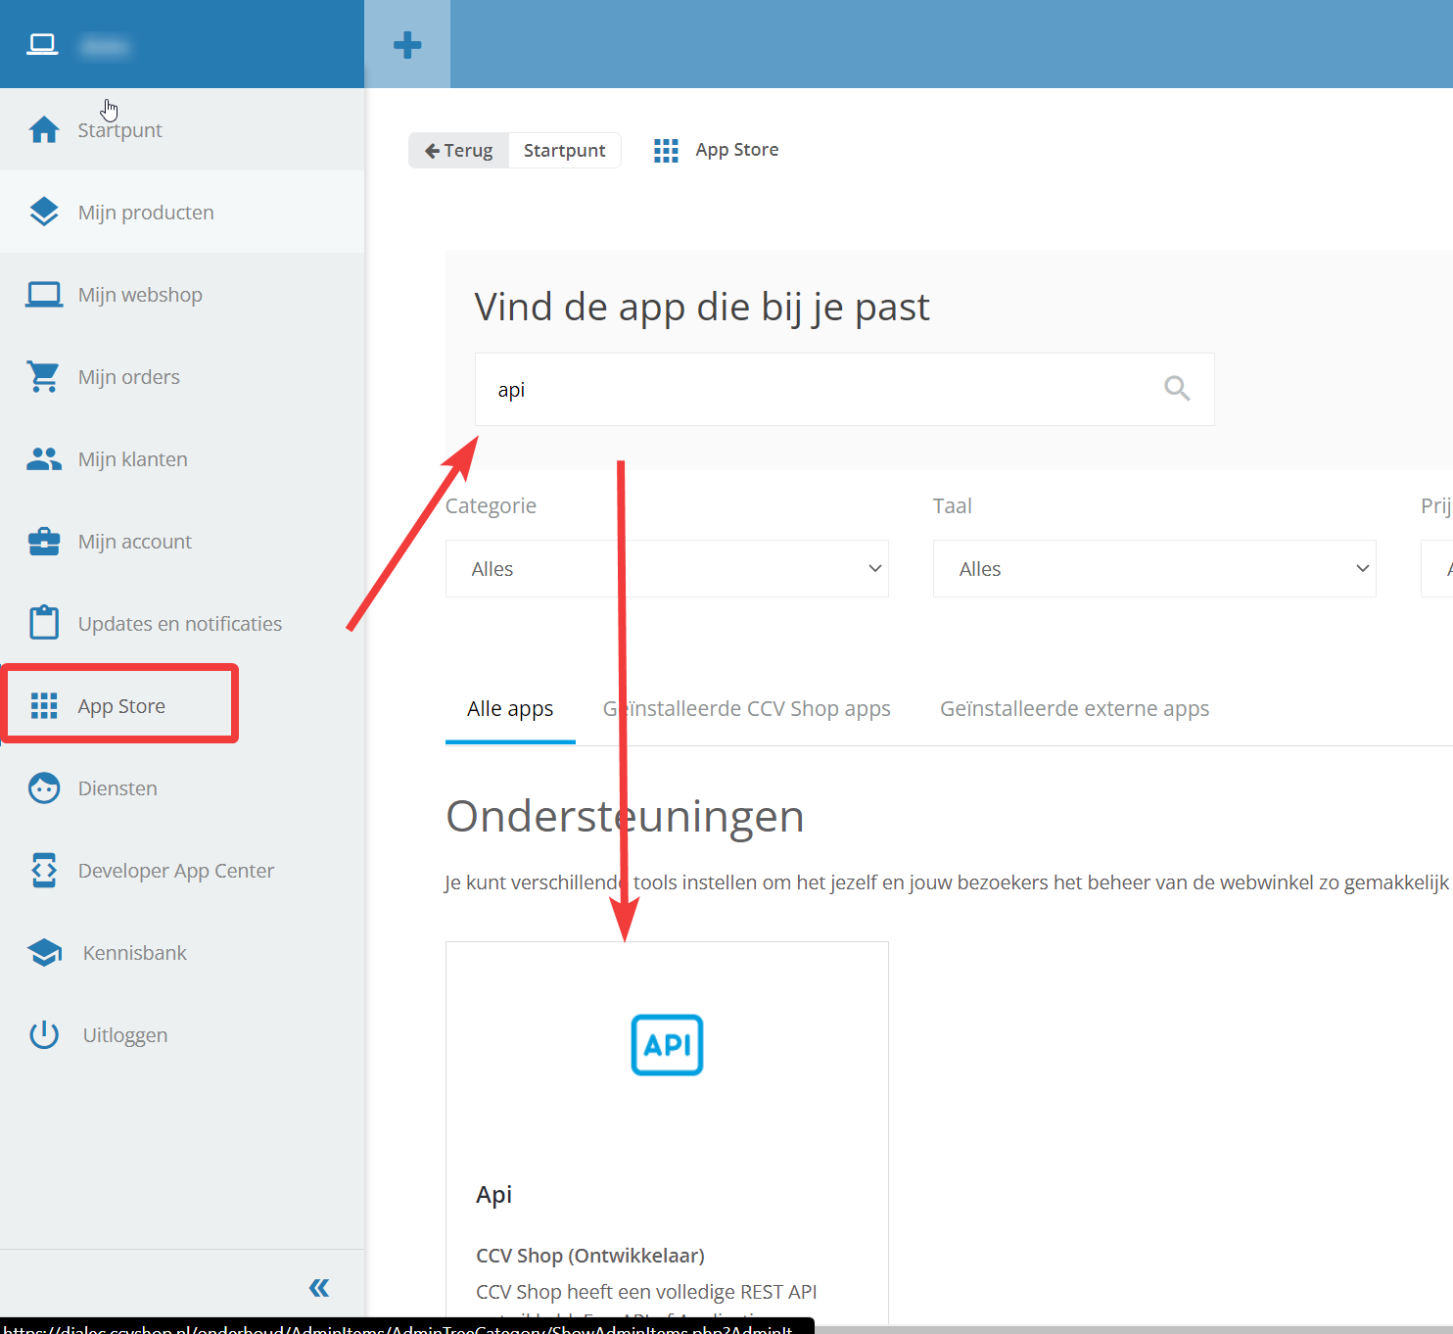Select the Alle apps tab

coord(510,708)
